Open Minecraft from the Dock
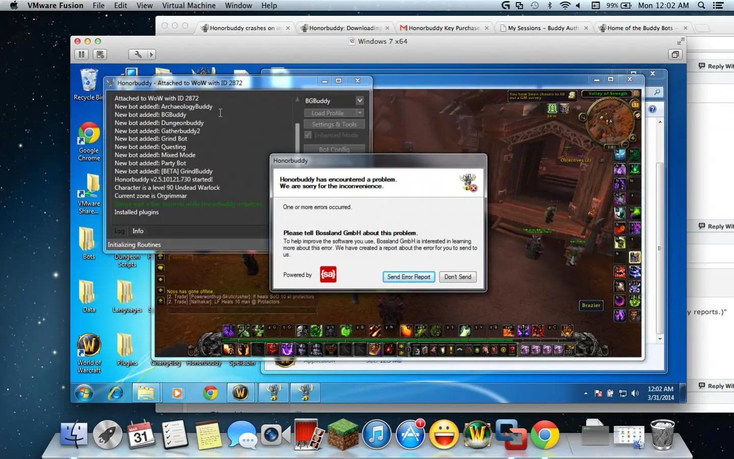The width and height of the screenshot is (734, 459). tap(343, 434)
